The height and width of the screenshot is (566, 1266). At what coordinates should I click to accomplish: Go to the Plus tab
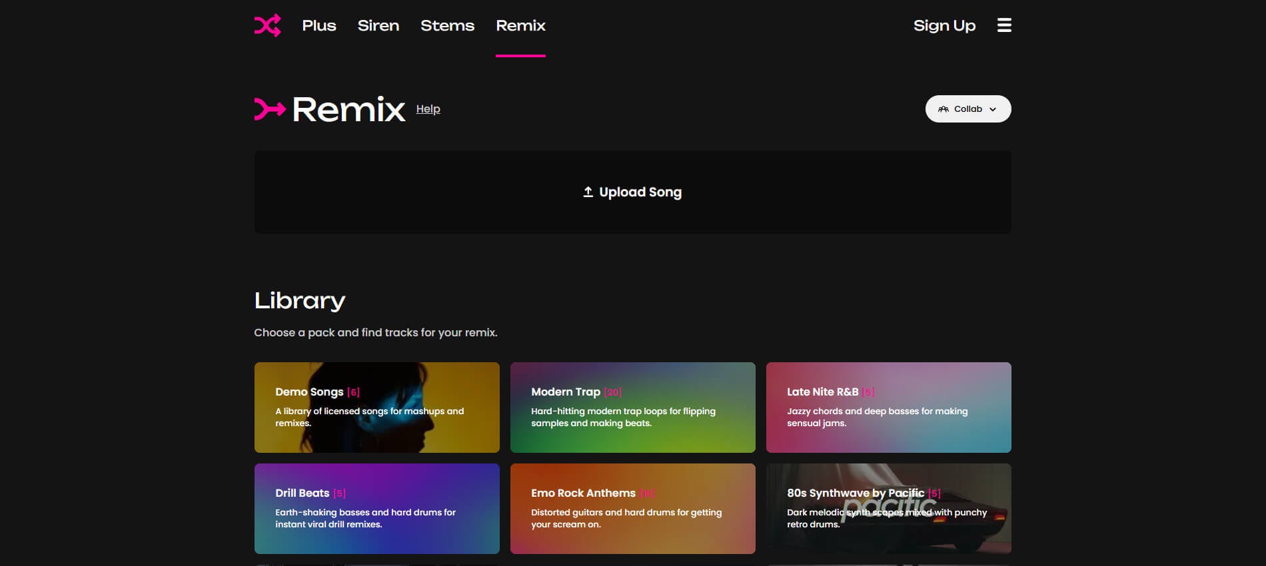(x=319, y=25)
